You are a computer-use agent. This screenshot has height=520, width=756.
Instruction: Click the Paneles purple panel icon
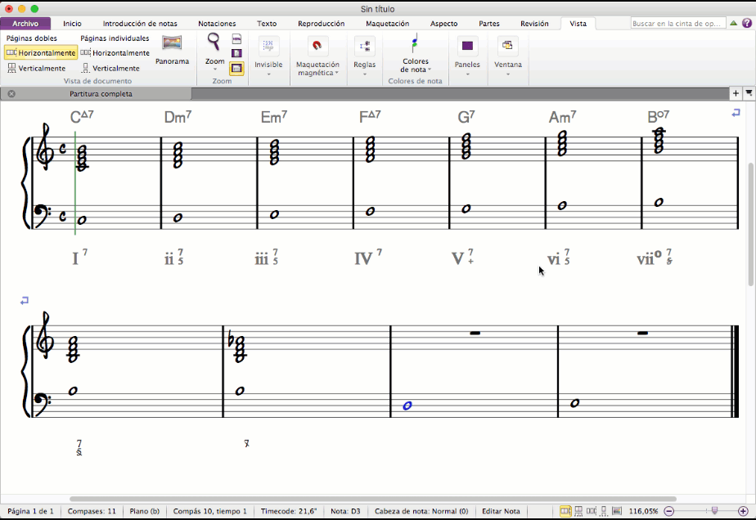467,46
